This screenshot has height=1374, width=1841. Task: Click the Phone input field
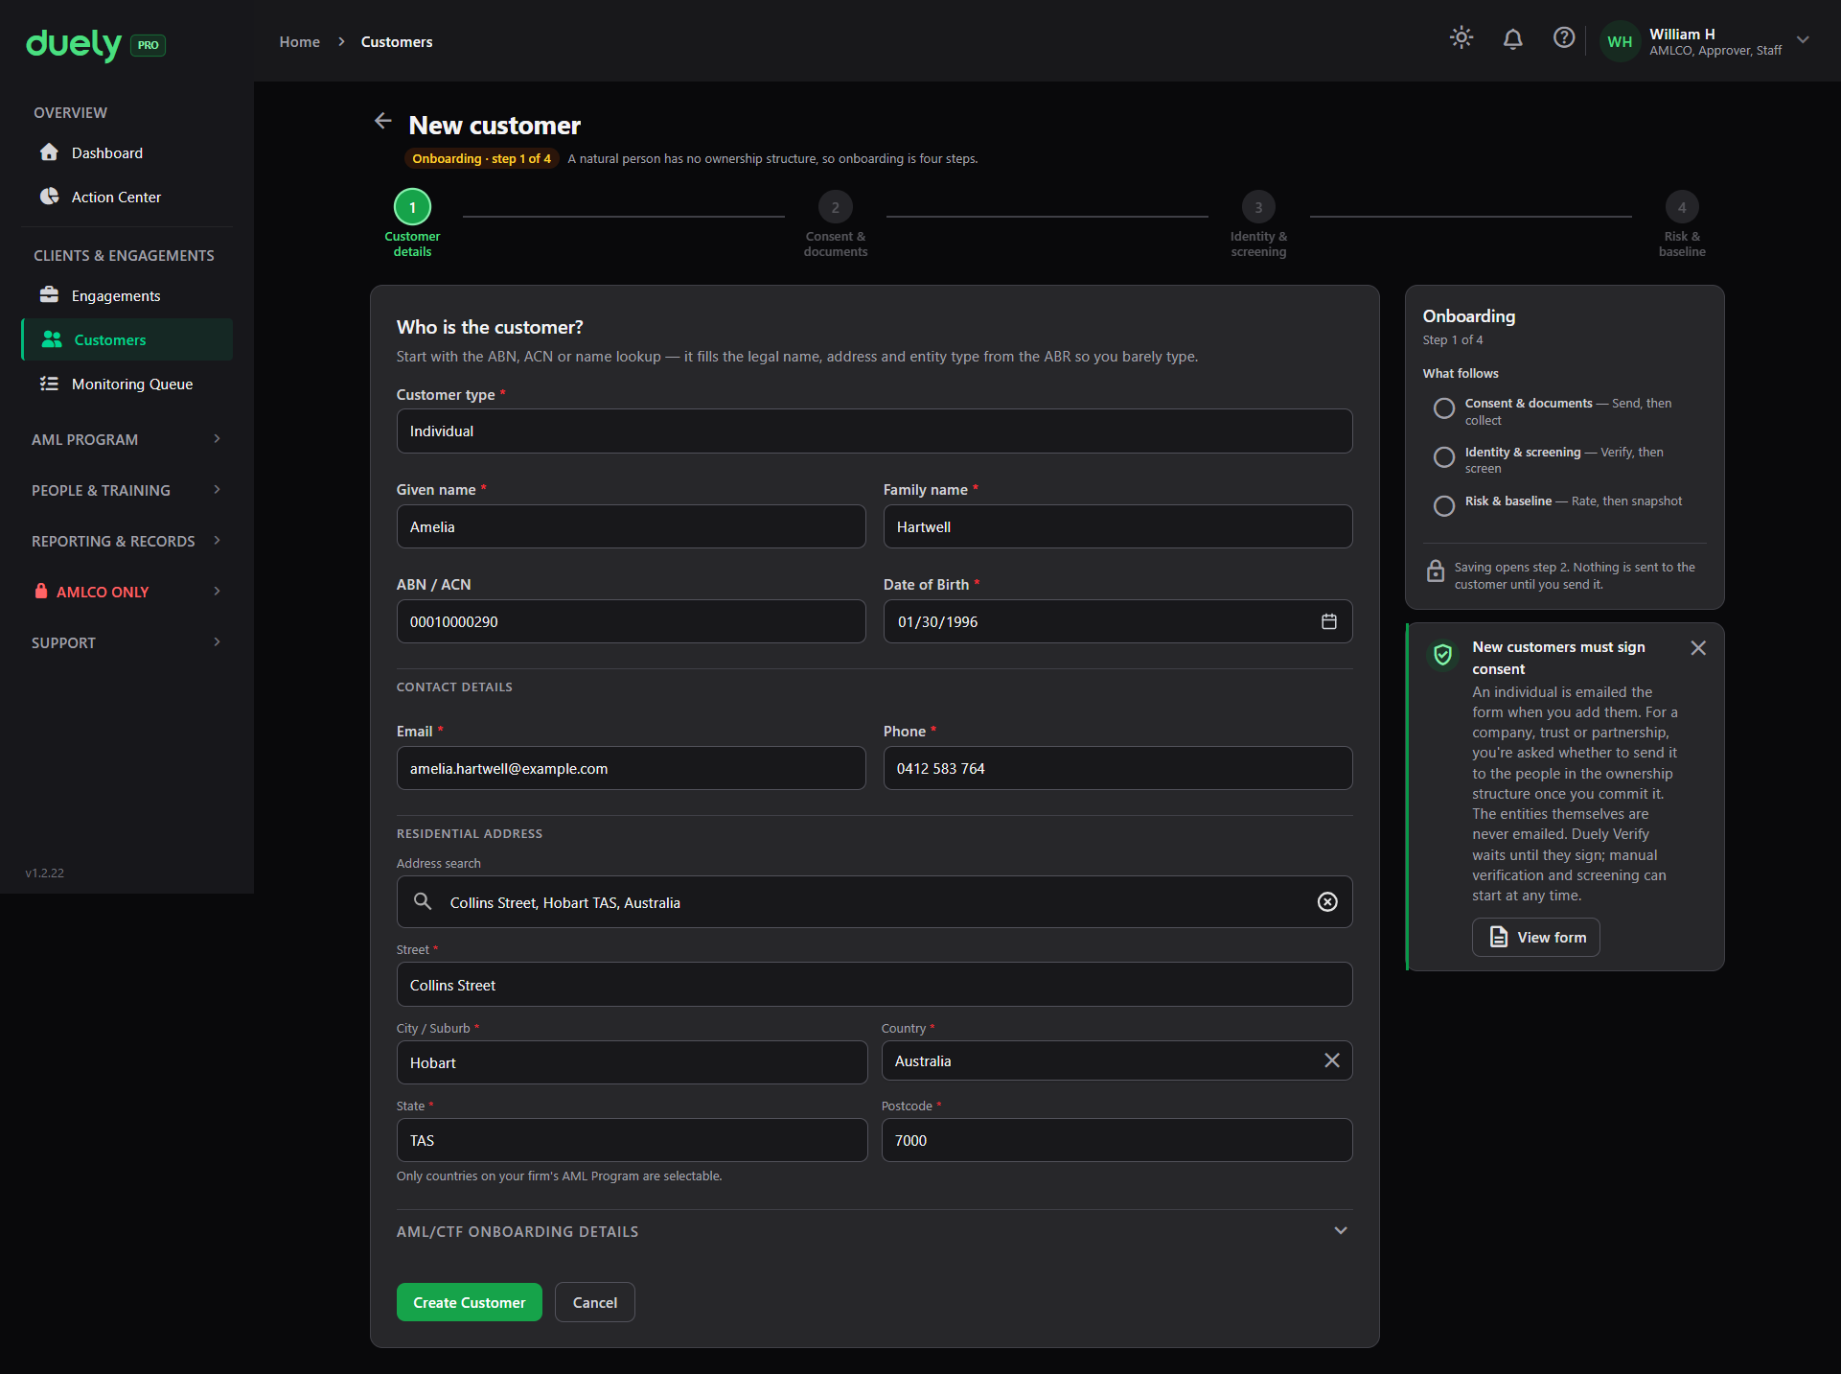pyautogui.click(x=1117, y=768)
